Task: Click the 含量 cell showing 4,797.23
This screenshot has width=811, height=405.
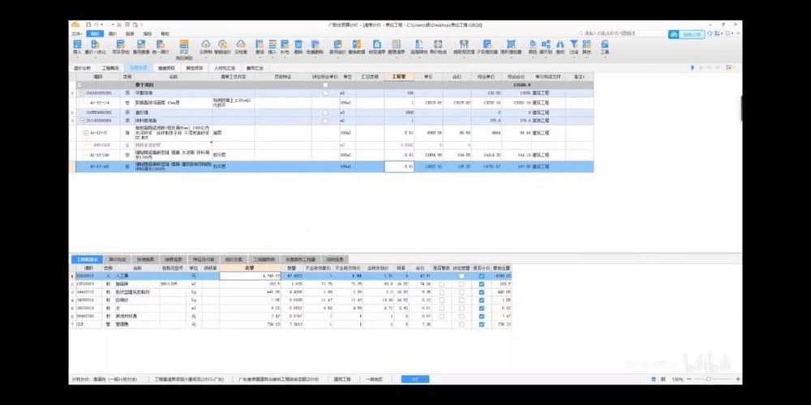Action: tap(251, 276)
